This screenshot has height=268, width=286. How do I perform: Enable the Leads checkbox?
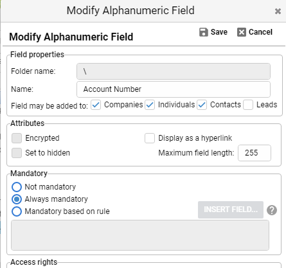point(248,105)
